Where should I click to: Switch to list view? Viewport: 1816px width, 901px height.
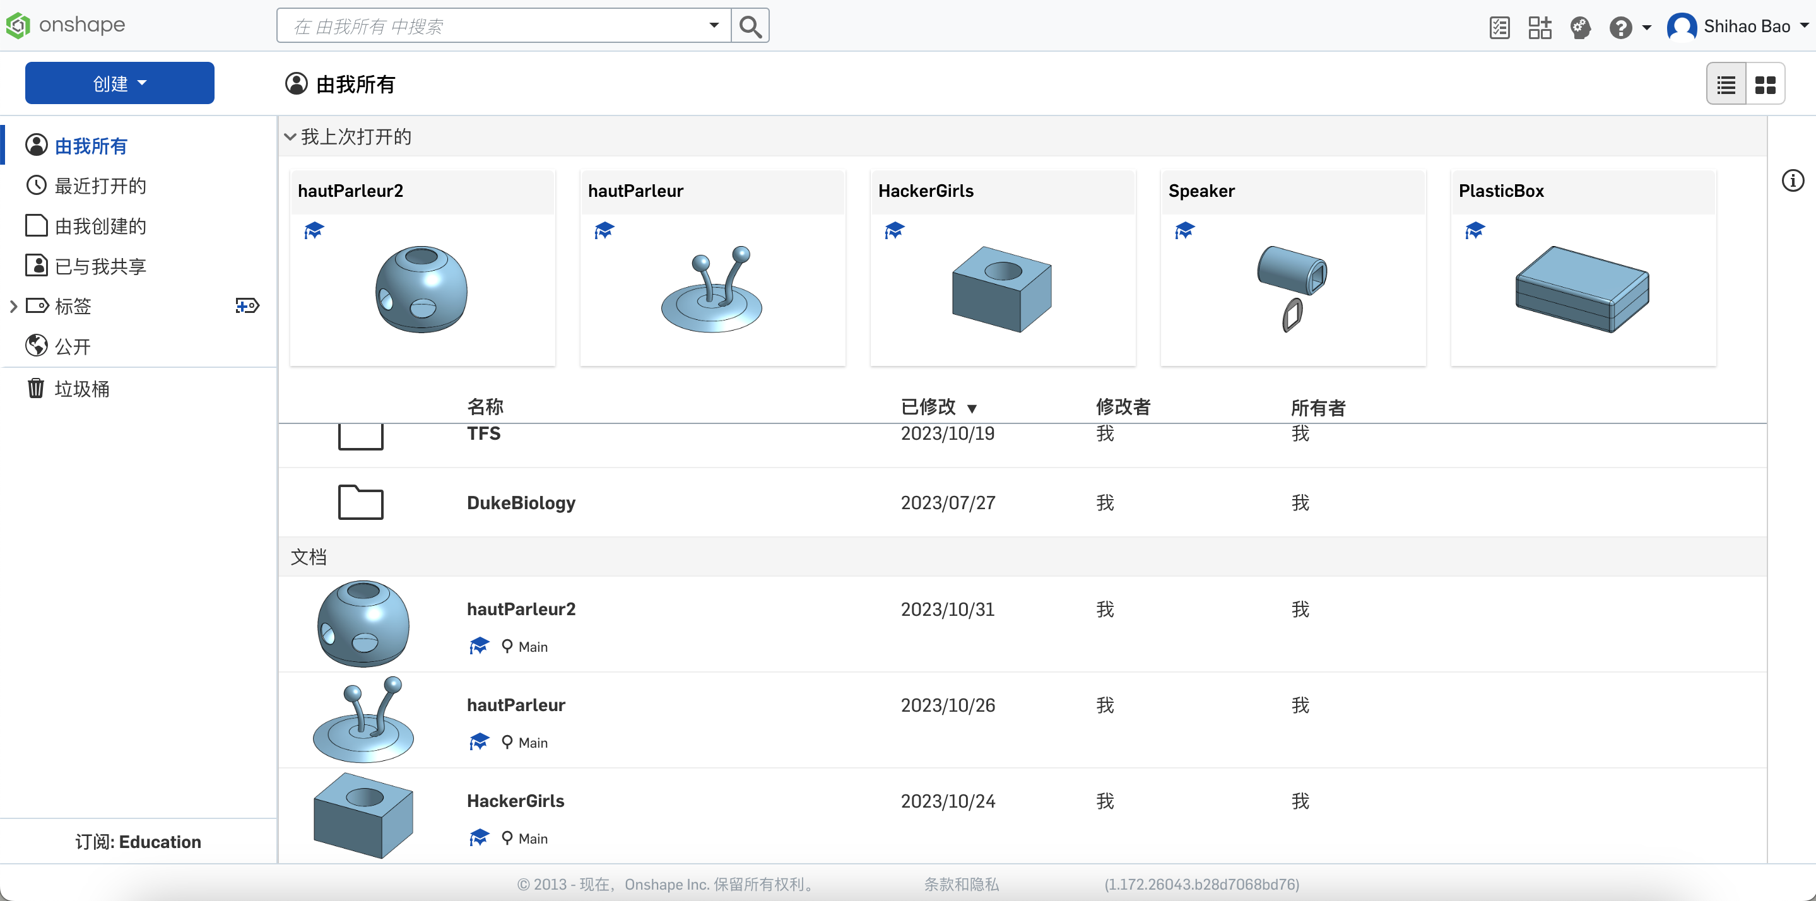pos(1726,85)
